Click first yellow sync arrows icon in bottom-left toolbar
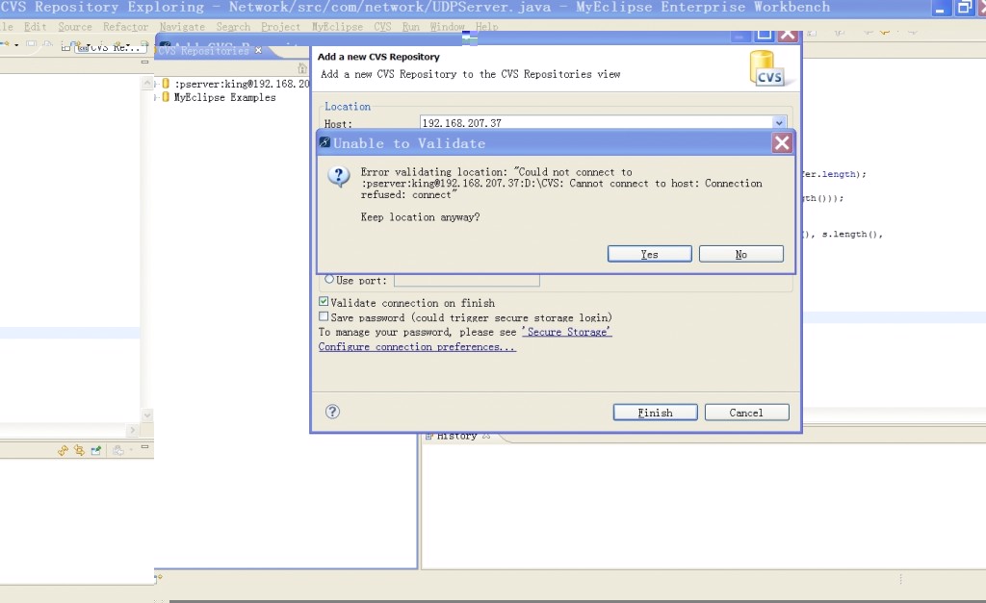 [63, 450]
